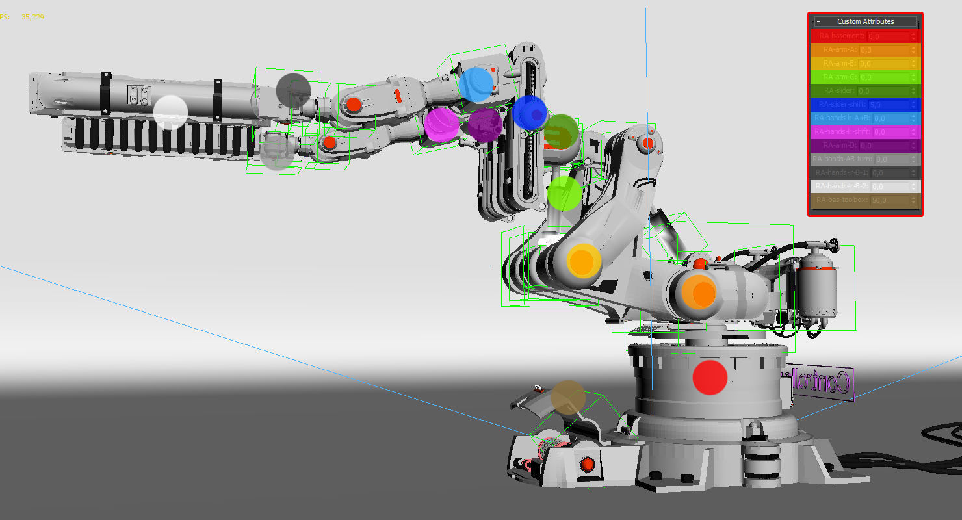Click the 'RA-arm-B:' label

coord(840,64)
